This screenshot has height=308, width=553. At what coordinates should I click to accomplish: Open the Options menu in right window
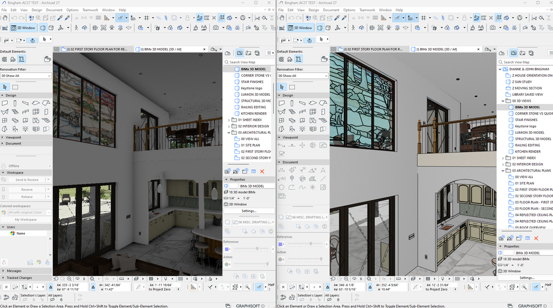[x=349, y=10]
